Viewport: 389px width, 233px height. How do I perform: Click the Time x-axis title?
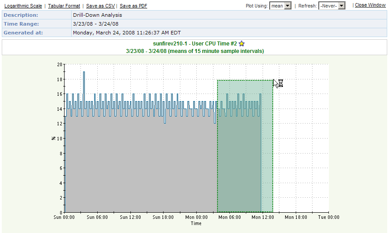pos(196,223)
